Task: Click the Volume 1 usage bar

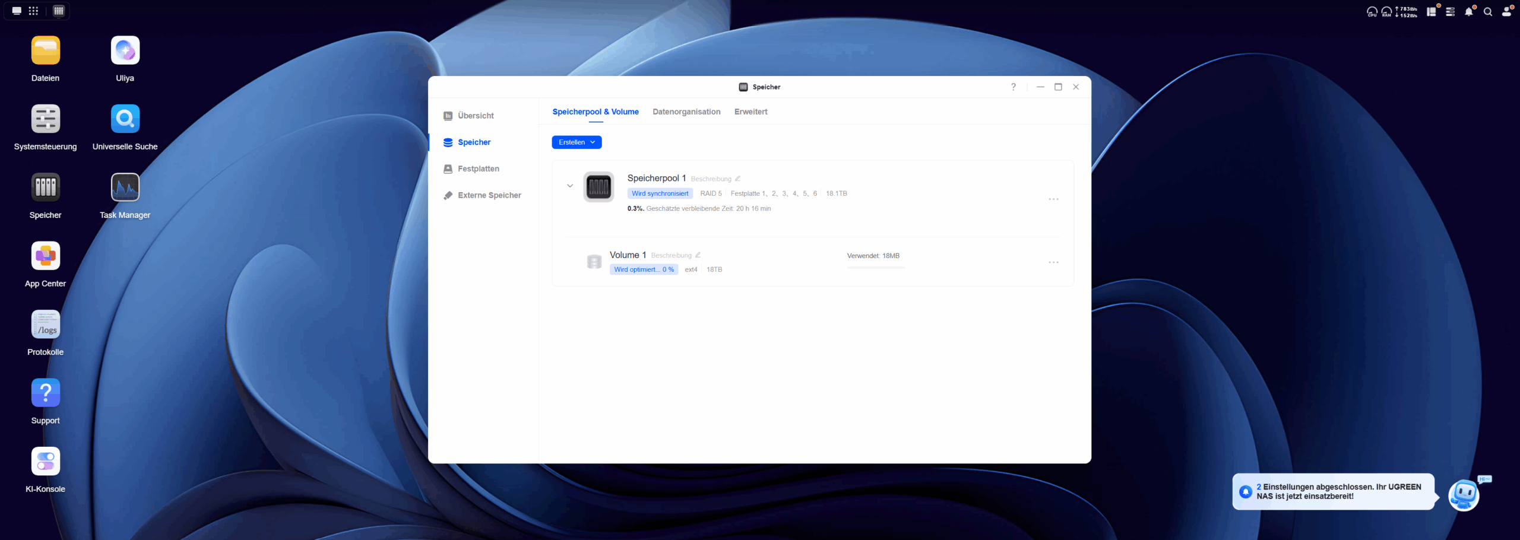Action: (876, 268)
